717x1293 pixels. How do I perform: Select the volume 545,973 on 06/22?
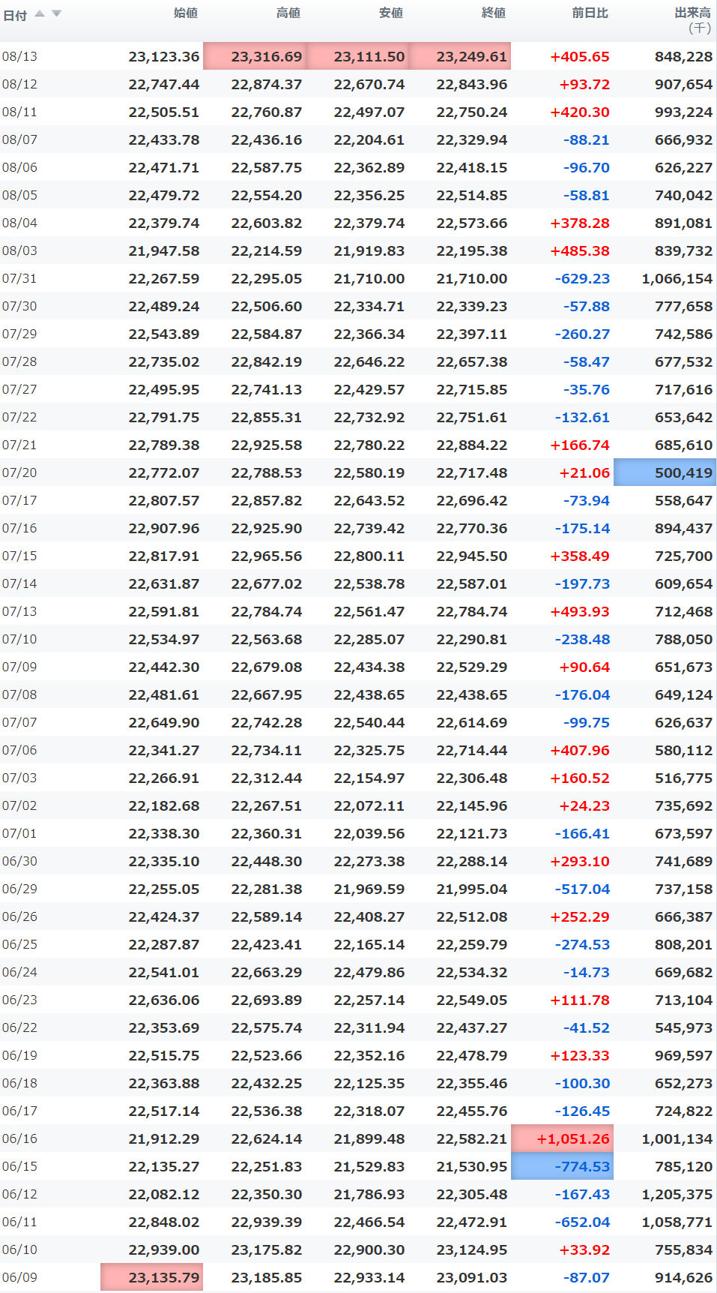click(683, 1027)
